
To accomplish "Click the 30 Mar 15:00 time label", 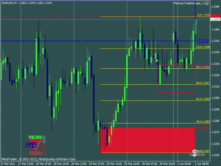I will click(167, 164).
